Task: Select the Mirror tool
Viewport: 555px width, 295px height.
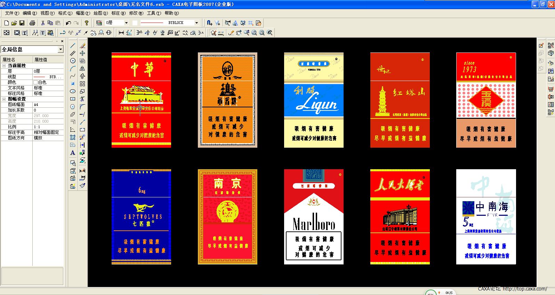Action: (x=82, y=68)
